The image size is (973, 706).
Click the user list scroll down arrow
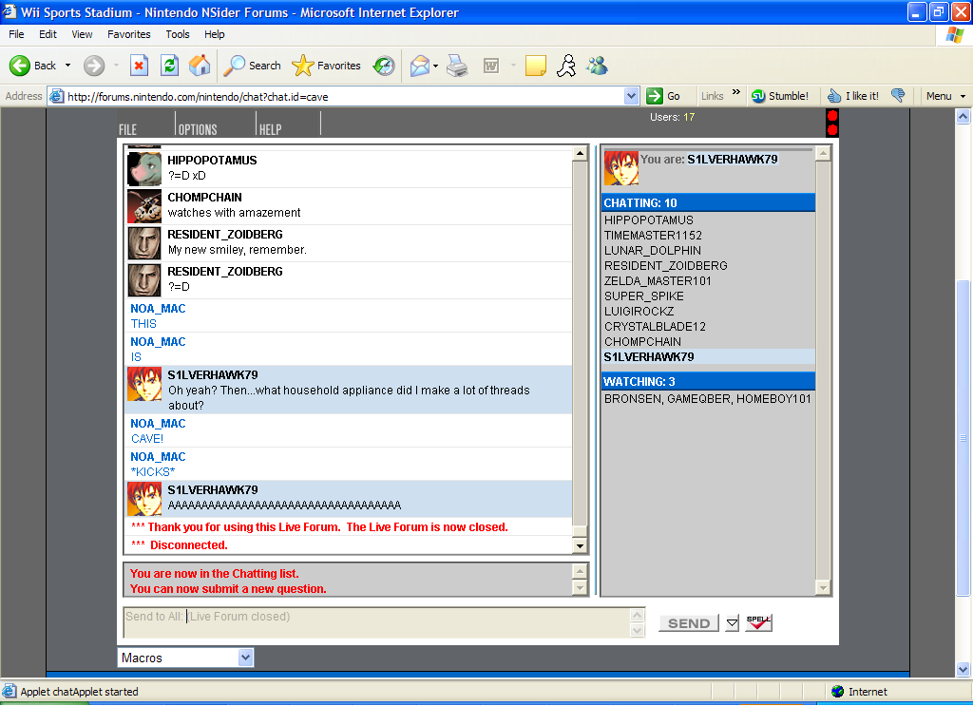823,587
